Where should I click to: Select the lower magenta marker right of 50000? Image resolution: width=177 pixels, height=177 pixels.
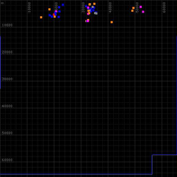tap(143, 12)
